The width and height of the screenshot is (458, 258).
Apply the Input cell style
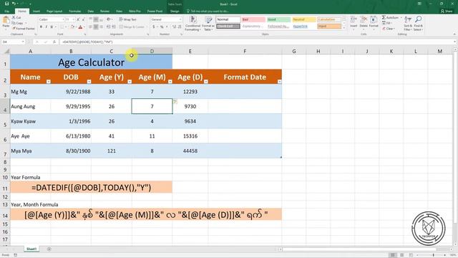(x=329, y=27)
